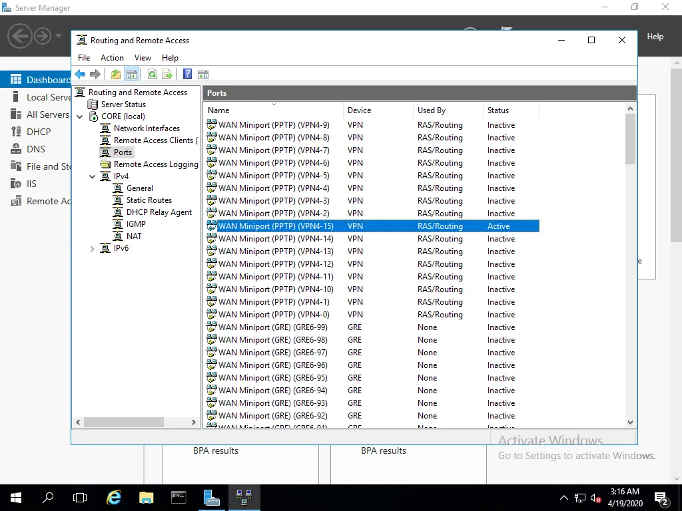Go up one level with folder icon

pyautogui.click(x=116, y=75)
